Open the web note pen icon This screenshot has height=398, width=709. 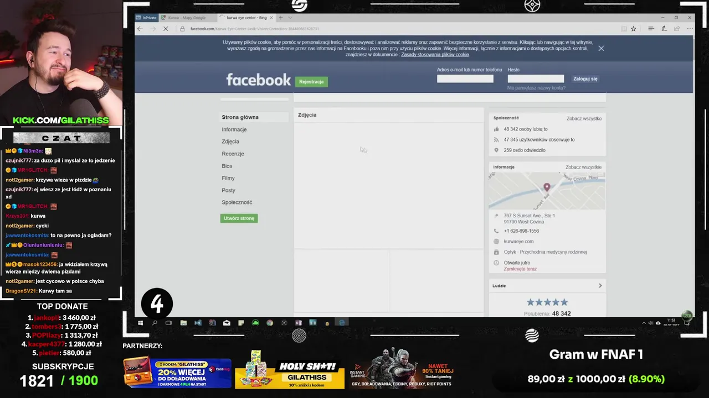pos(664,29)
